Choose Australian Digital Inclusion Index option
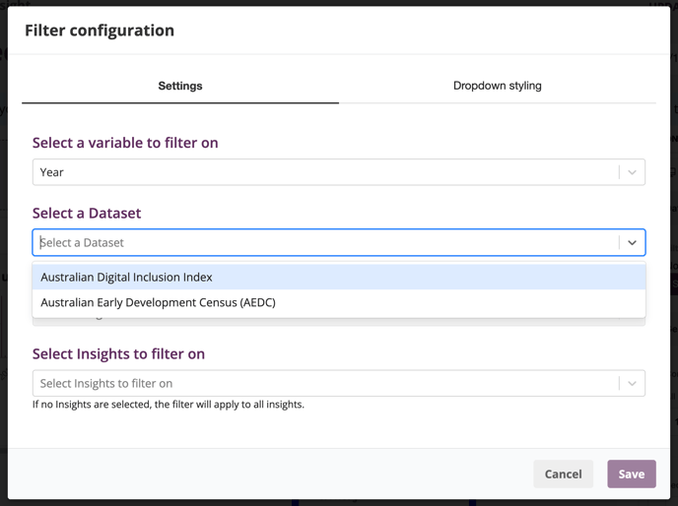Viewport: 678px width, 506px height. (x=339, y=277)
